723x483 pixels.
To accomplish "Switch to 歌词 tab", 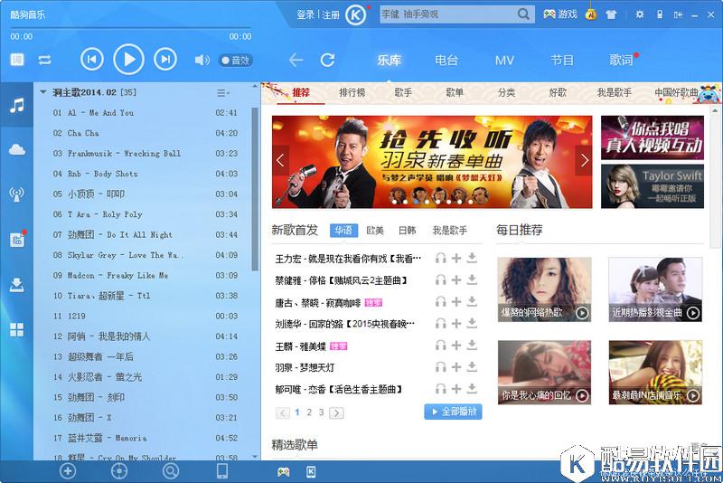I will [621, 60].
